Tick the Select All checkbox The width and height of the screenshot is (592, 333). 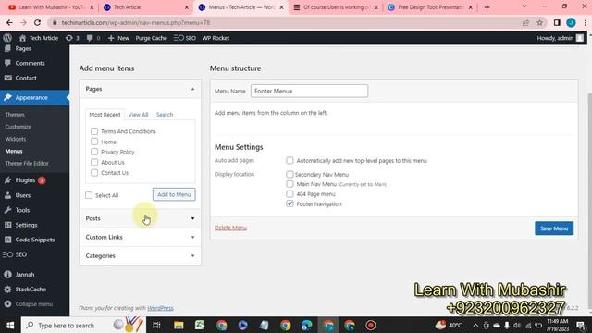pos(89,195)
